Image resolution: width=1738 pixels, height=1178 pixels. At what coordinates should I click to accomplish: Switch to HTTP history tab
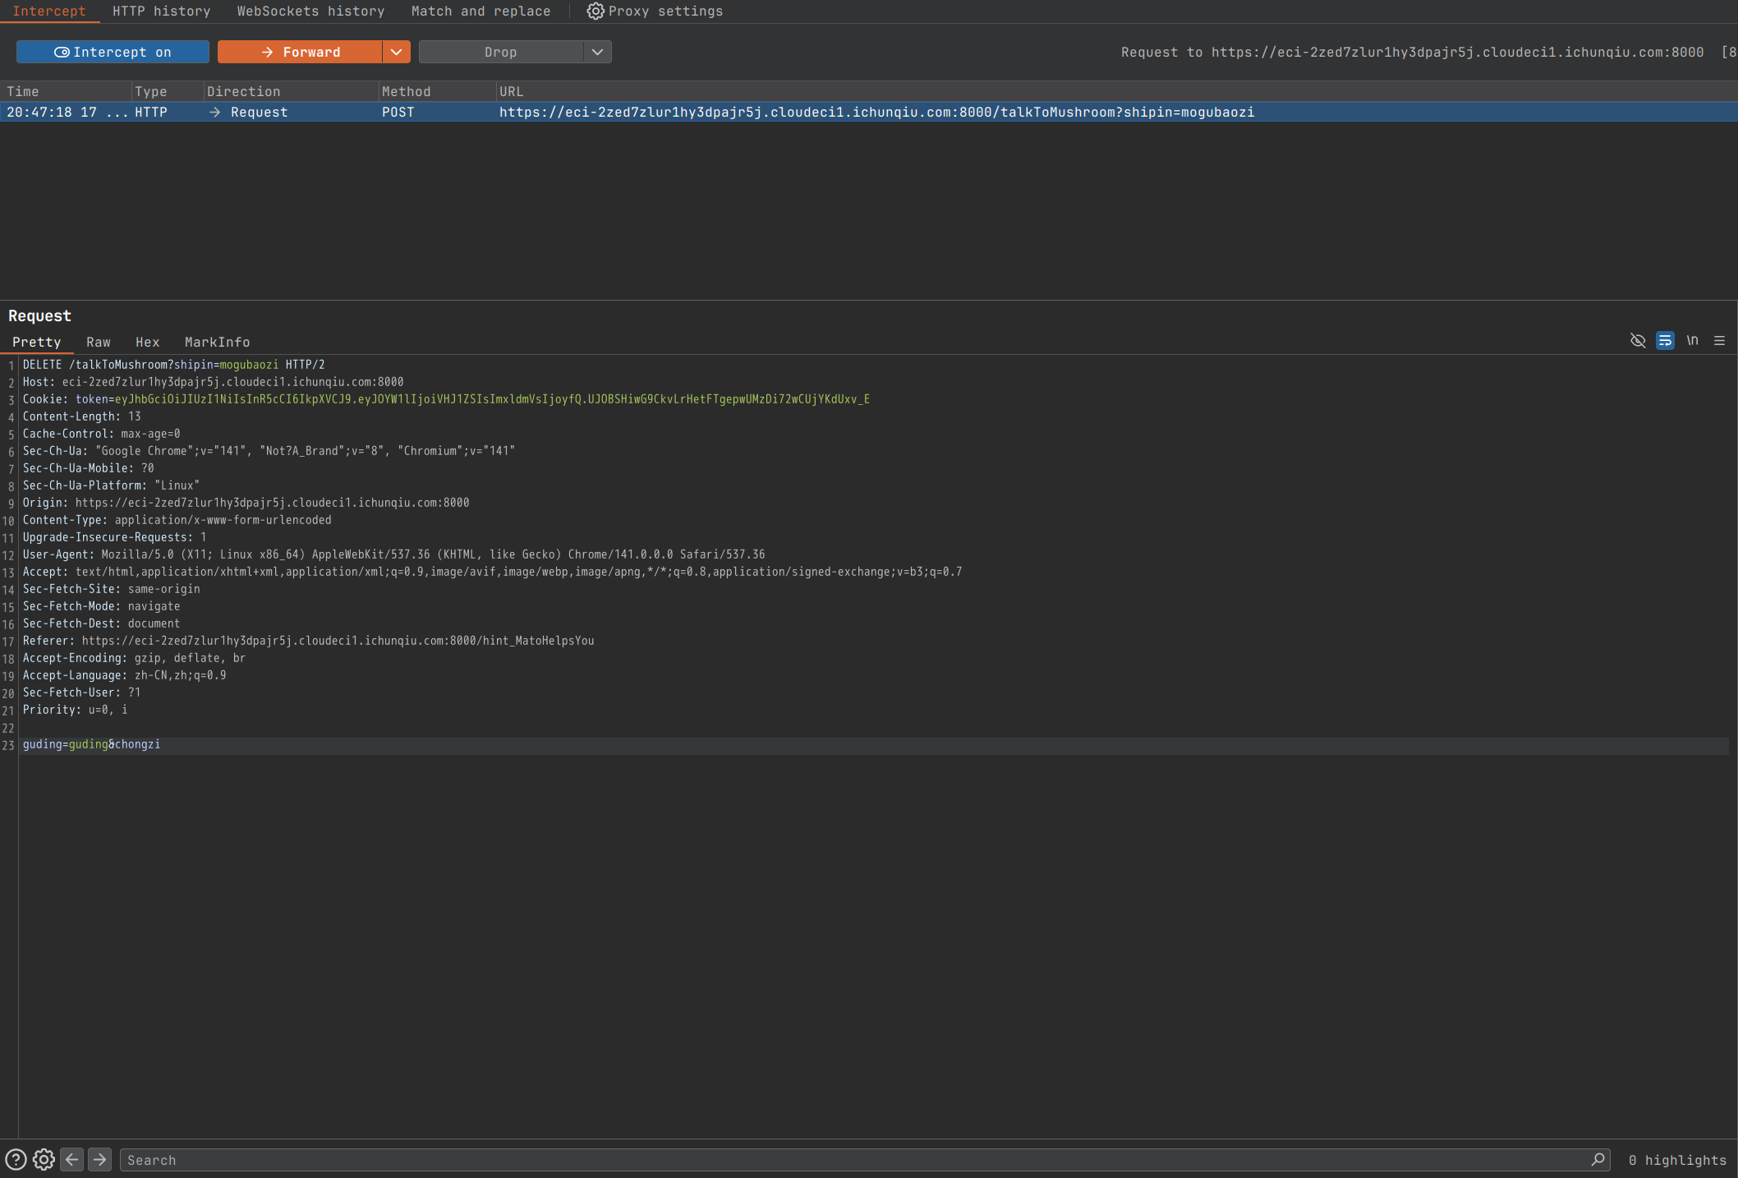(161, 11)
